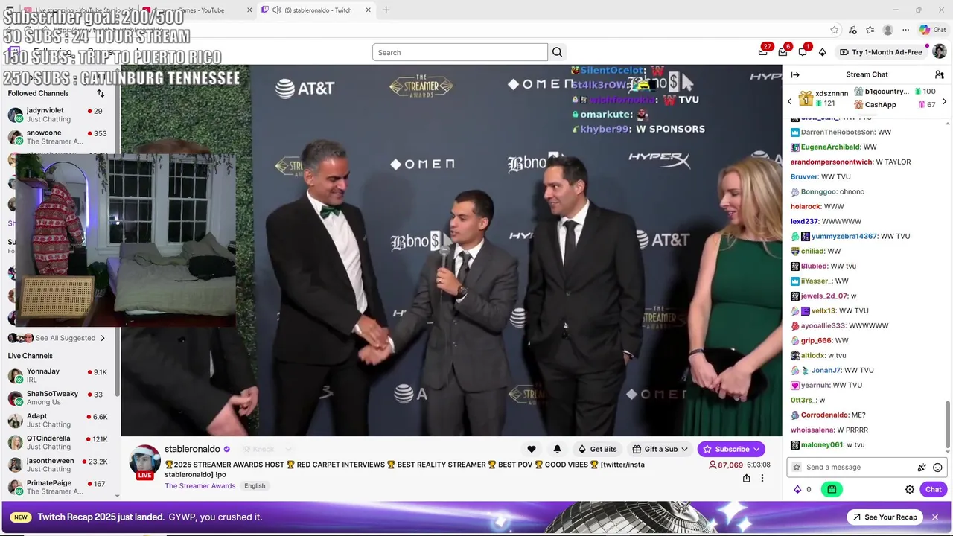Click the chat identity star icon
This screenshot has width=953, height=536.
click(x=797, y=468)
